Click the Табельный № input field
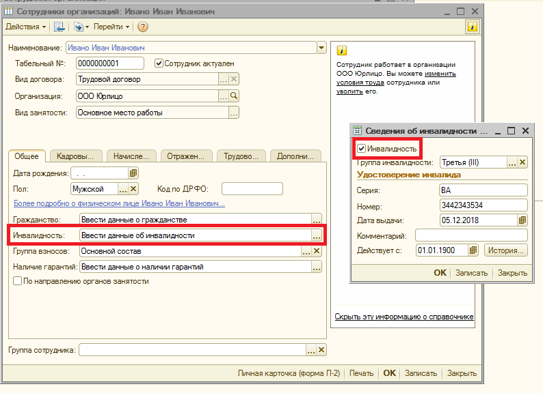 coord(110,63)
